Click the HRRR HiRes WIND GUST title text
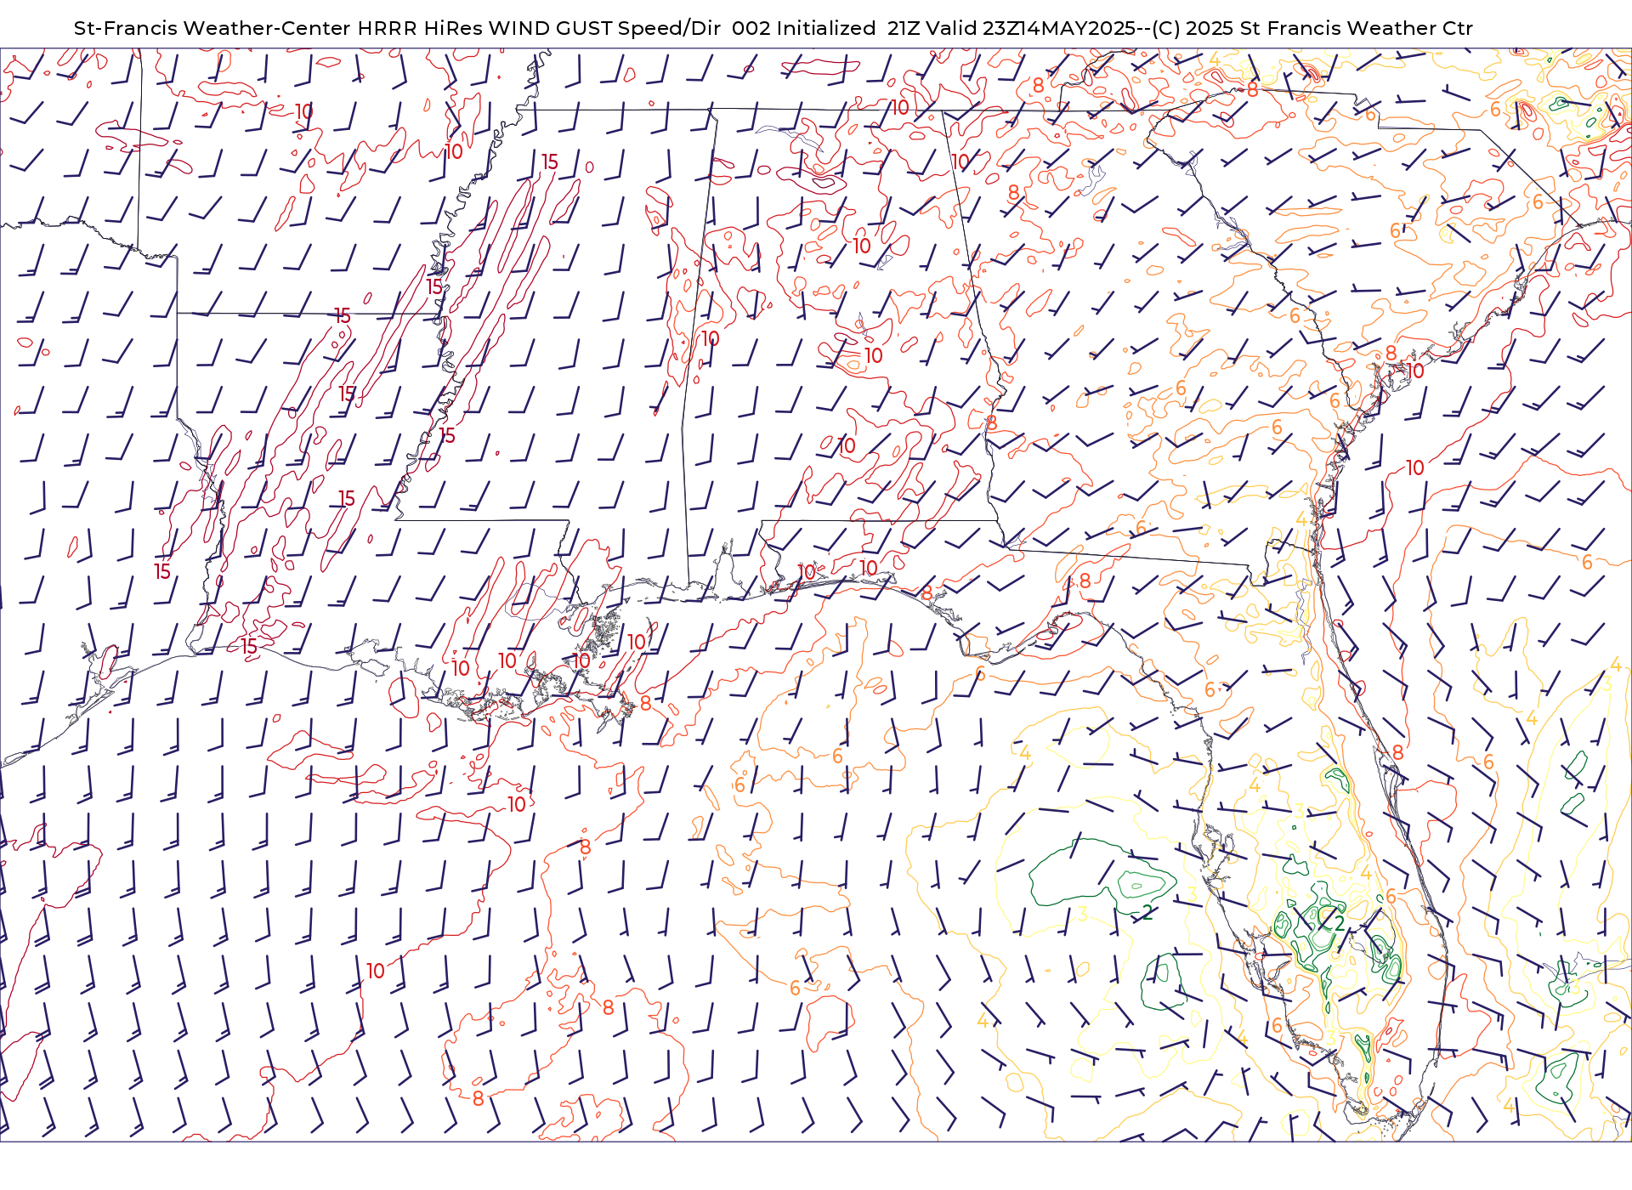Image resolution: width=1632 pixels, height=1190 pixels. 484,28
